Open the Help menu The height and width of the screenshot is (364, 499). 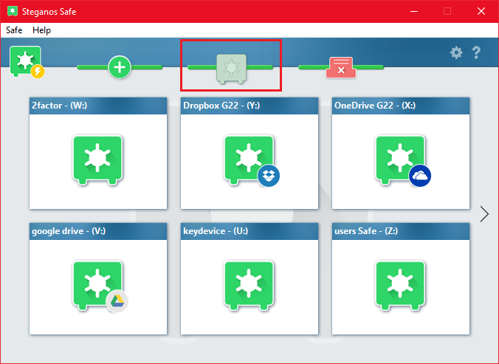tap(41, 30)
